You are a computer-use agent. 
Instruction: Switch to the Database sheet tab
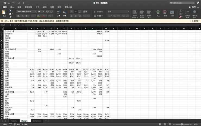(x=37, y=121)
